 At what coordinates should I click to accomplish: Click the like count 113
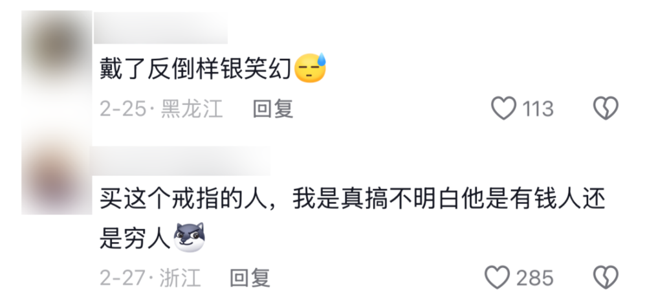538,109
